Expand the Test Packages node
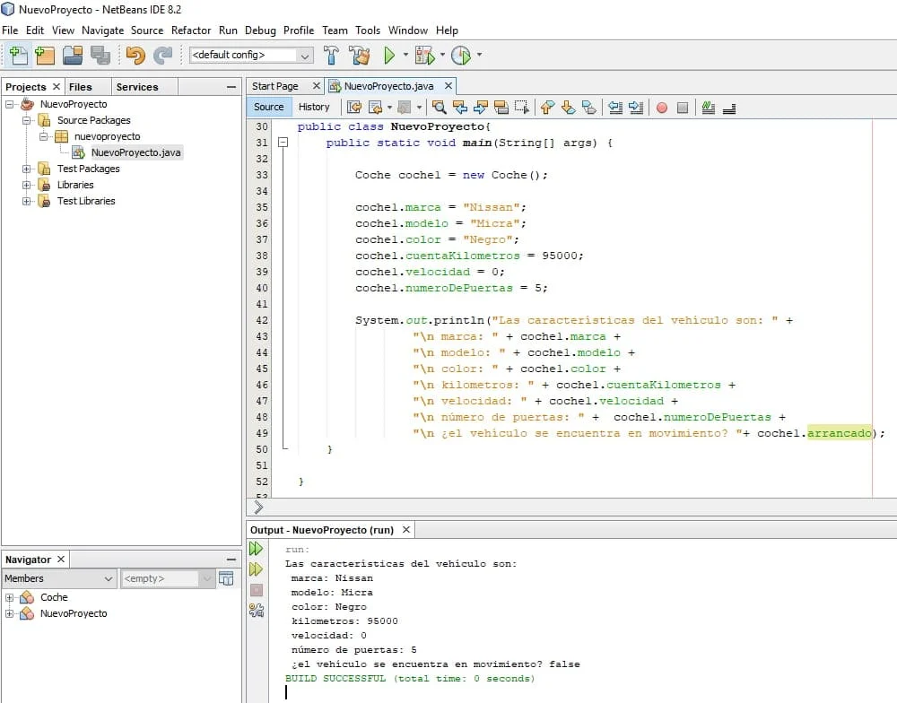The height and width of the screenshot is (703, 897). click(x=26, y=169)
